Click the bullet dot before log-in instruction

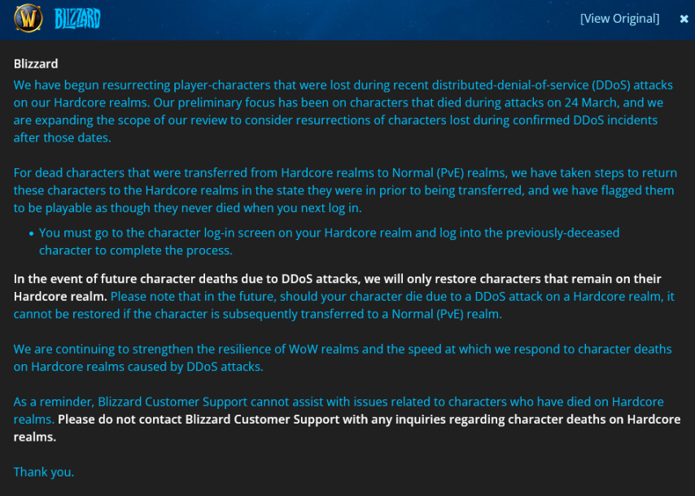(x=31, y=233)
